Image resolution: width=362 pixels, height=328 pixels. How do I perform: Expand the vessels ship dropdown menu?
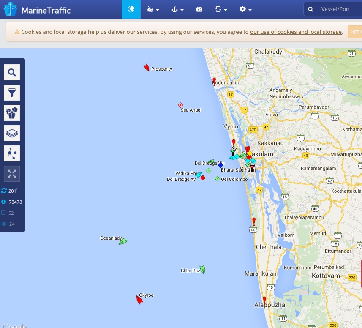pyautogui.click(x=152, y=9)
